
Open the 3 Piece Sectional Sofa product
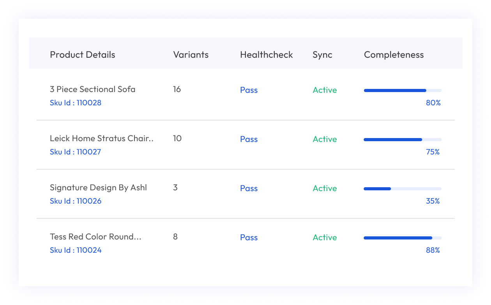coord(93,89)
